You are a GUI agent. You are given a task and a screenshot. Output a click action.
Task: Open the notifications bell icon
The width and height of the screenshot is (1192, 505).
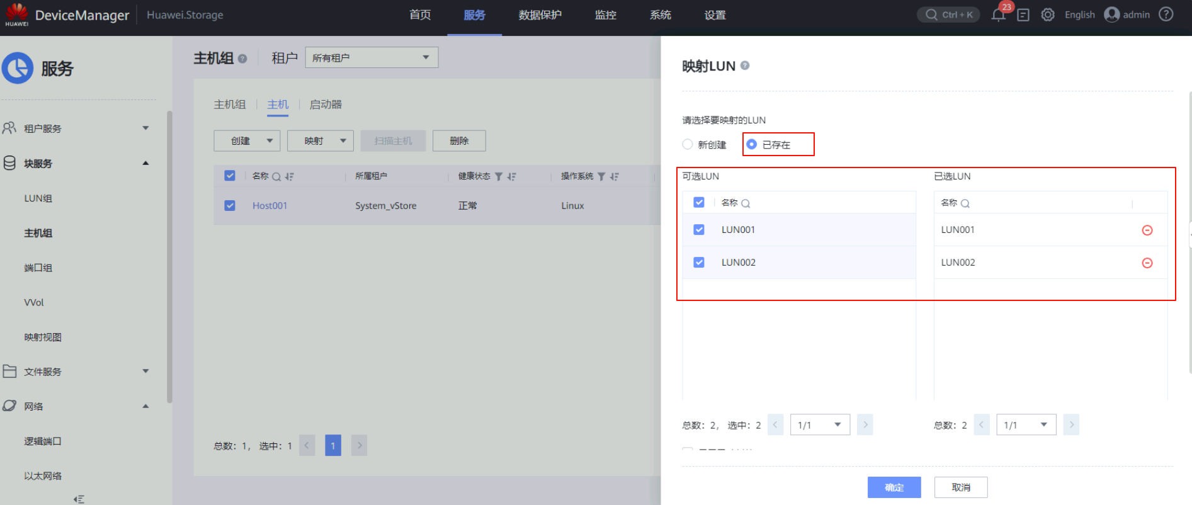[x=998, y=15]
